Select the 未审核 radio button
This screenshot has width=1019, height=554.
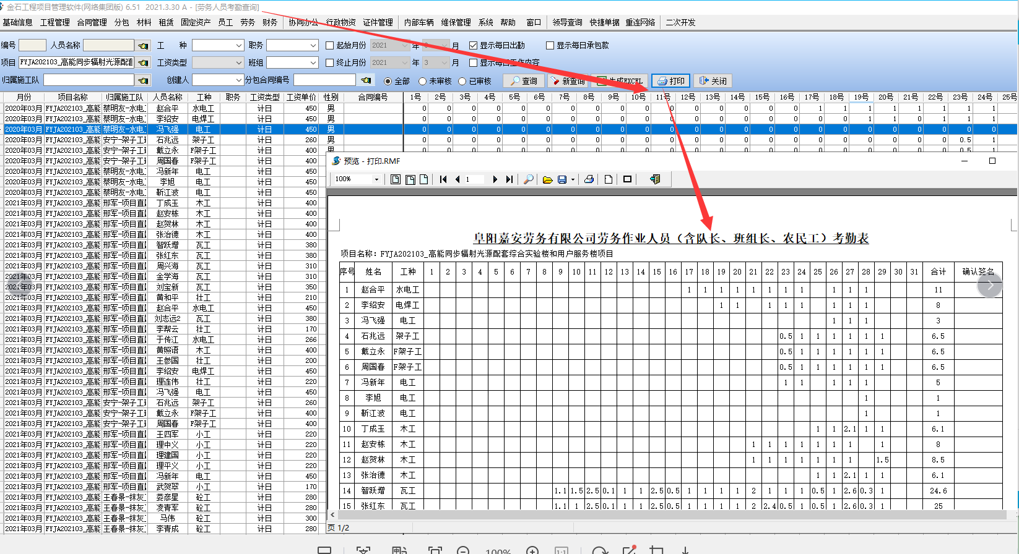(x=423, y=81)
